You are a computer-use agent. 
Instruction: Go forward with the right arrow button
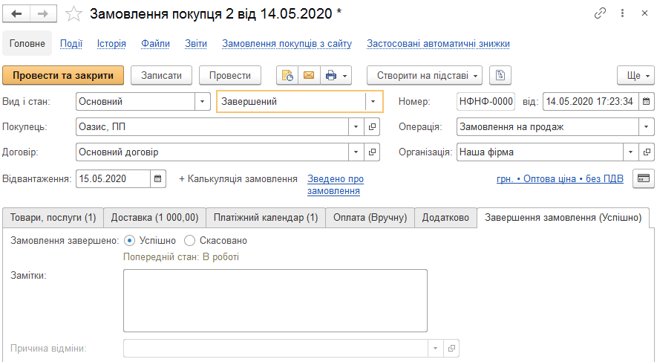coord(43,14)
